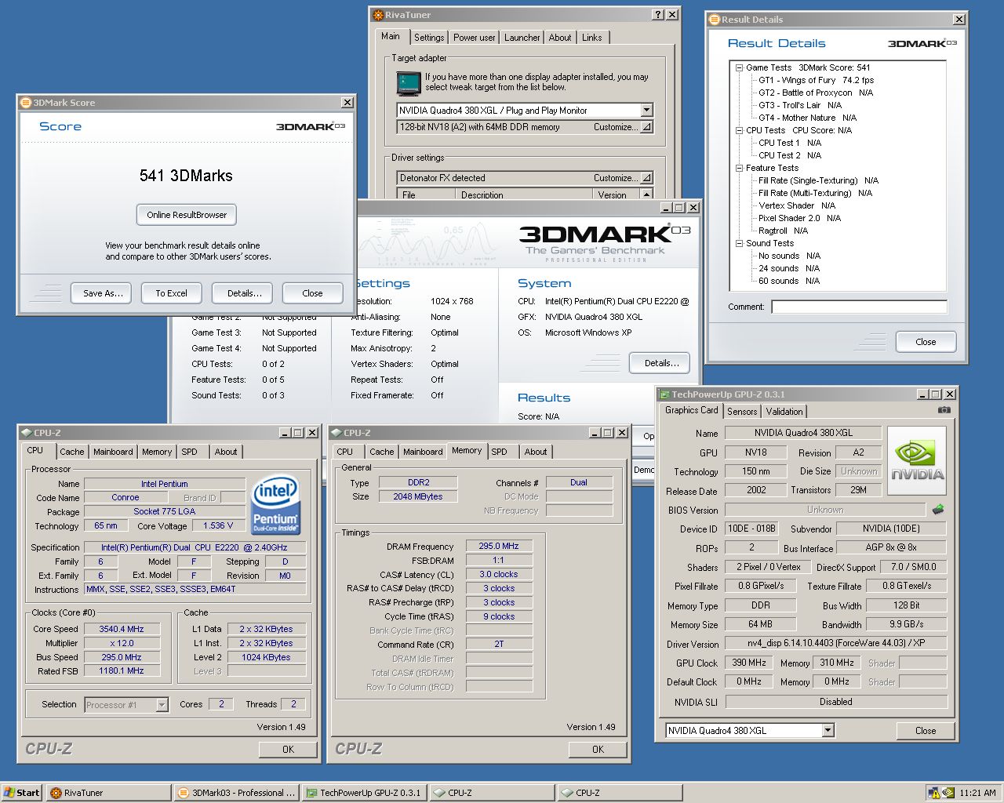Switch to the RivaTuner Power user tab
This screenshot has height=803, width=1004.
pyautogui.click(x=475, y=38)
